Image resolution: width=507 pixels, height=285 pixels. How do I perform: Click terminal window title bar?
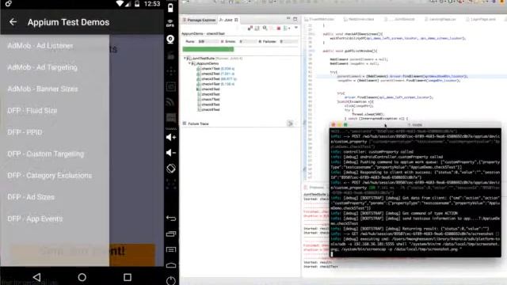(415, 125)
